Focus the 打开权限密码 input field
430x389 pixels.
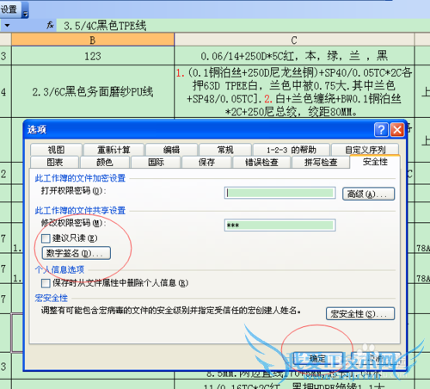pos(279,193)
